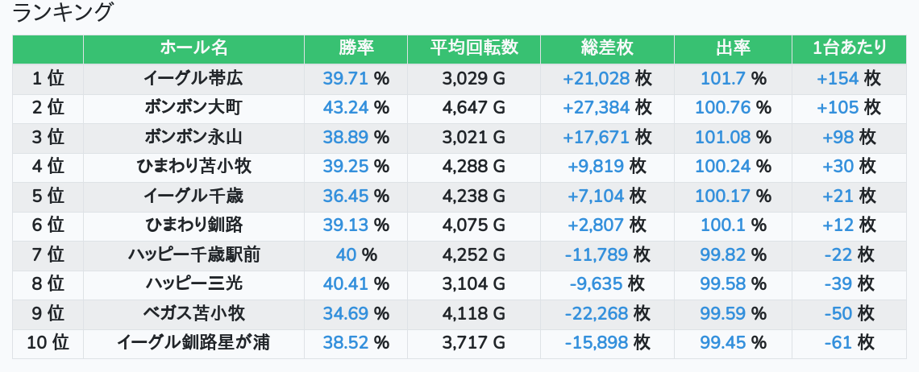919x372 pixels.
Task: Open the 43.24 win rate link
Action: tap(345, 107)
